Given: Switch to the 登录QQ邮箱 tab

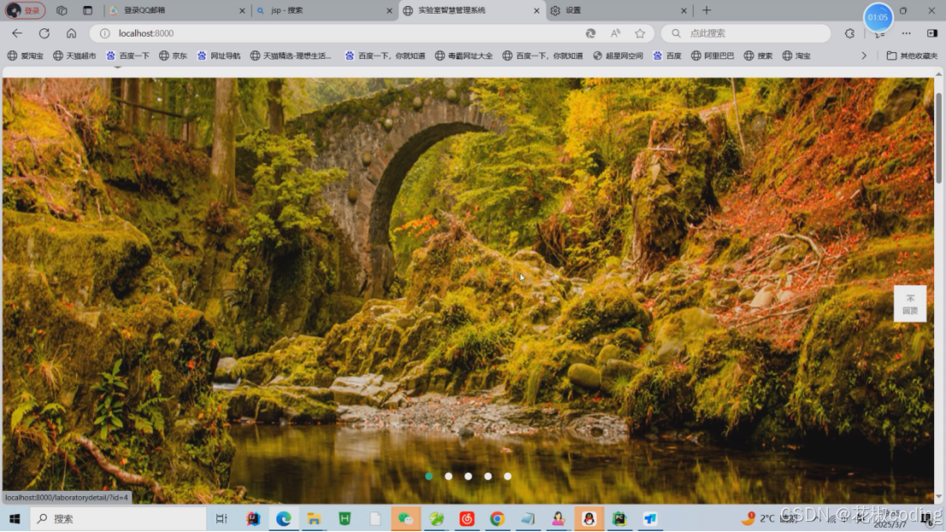Looking at the screenshot, I should click(176, 10).
